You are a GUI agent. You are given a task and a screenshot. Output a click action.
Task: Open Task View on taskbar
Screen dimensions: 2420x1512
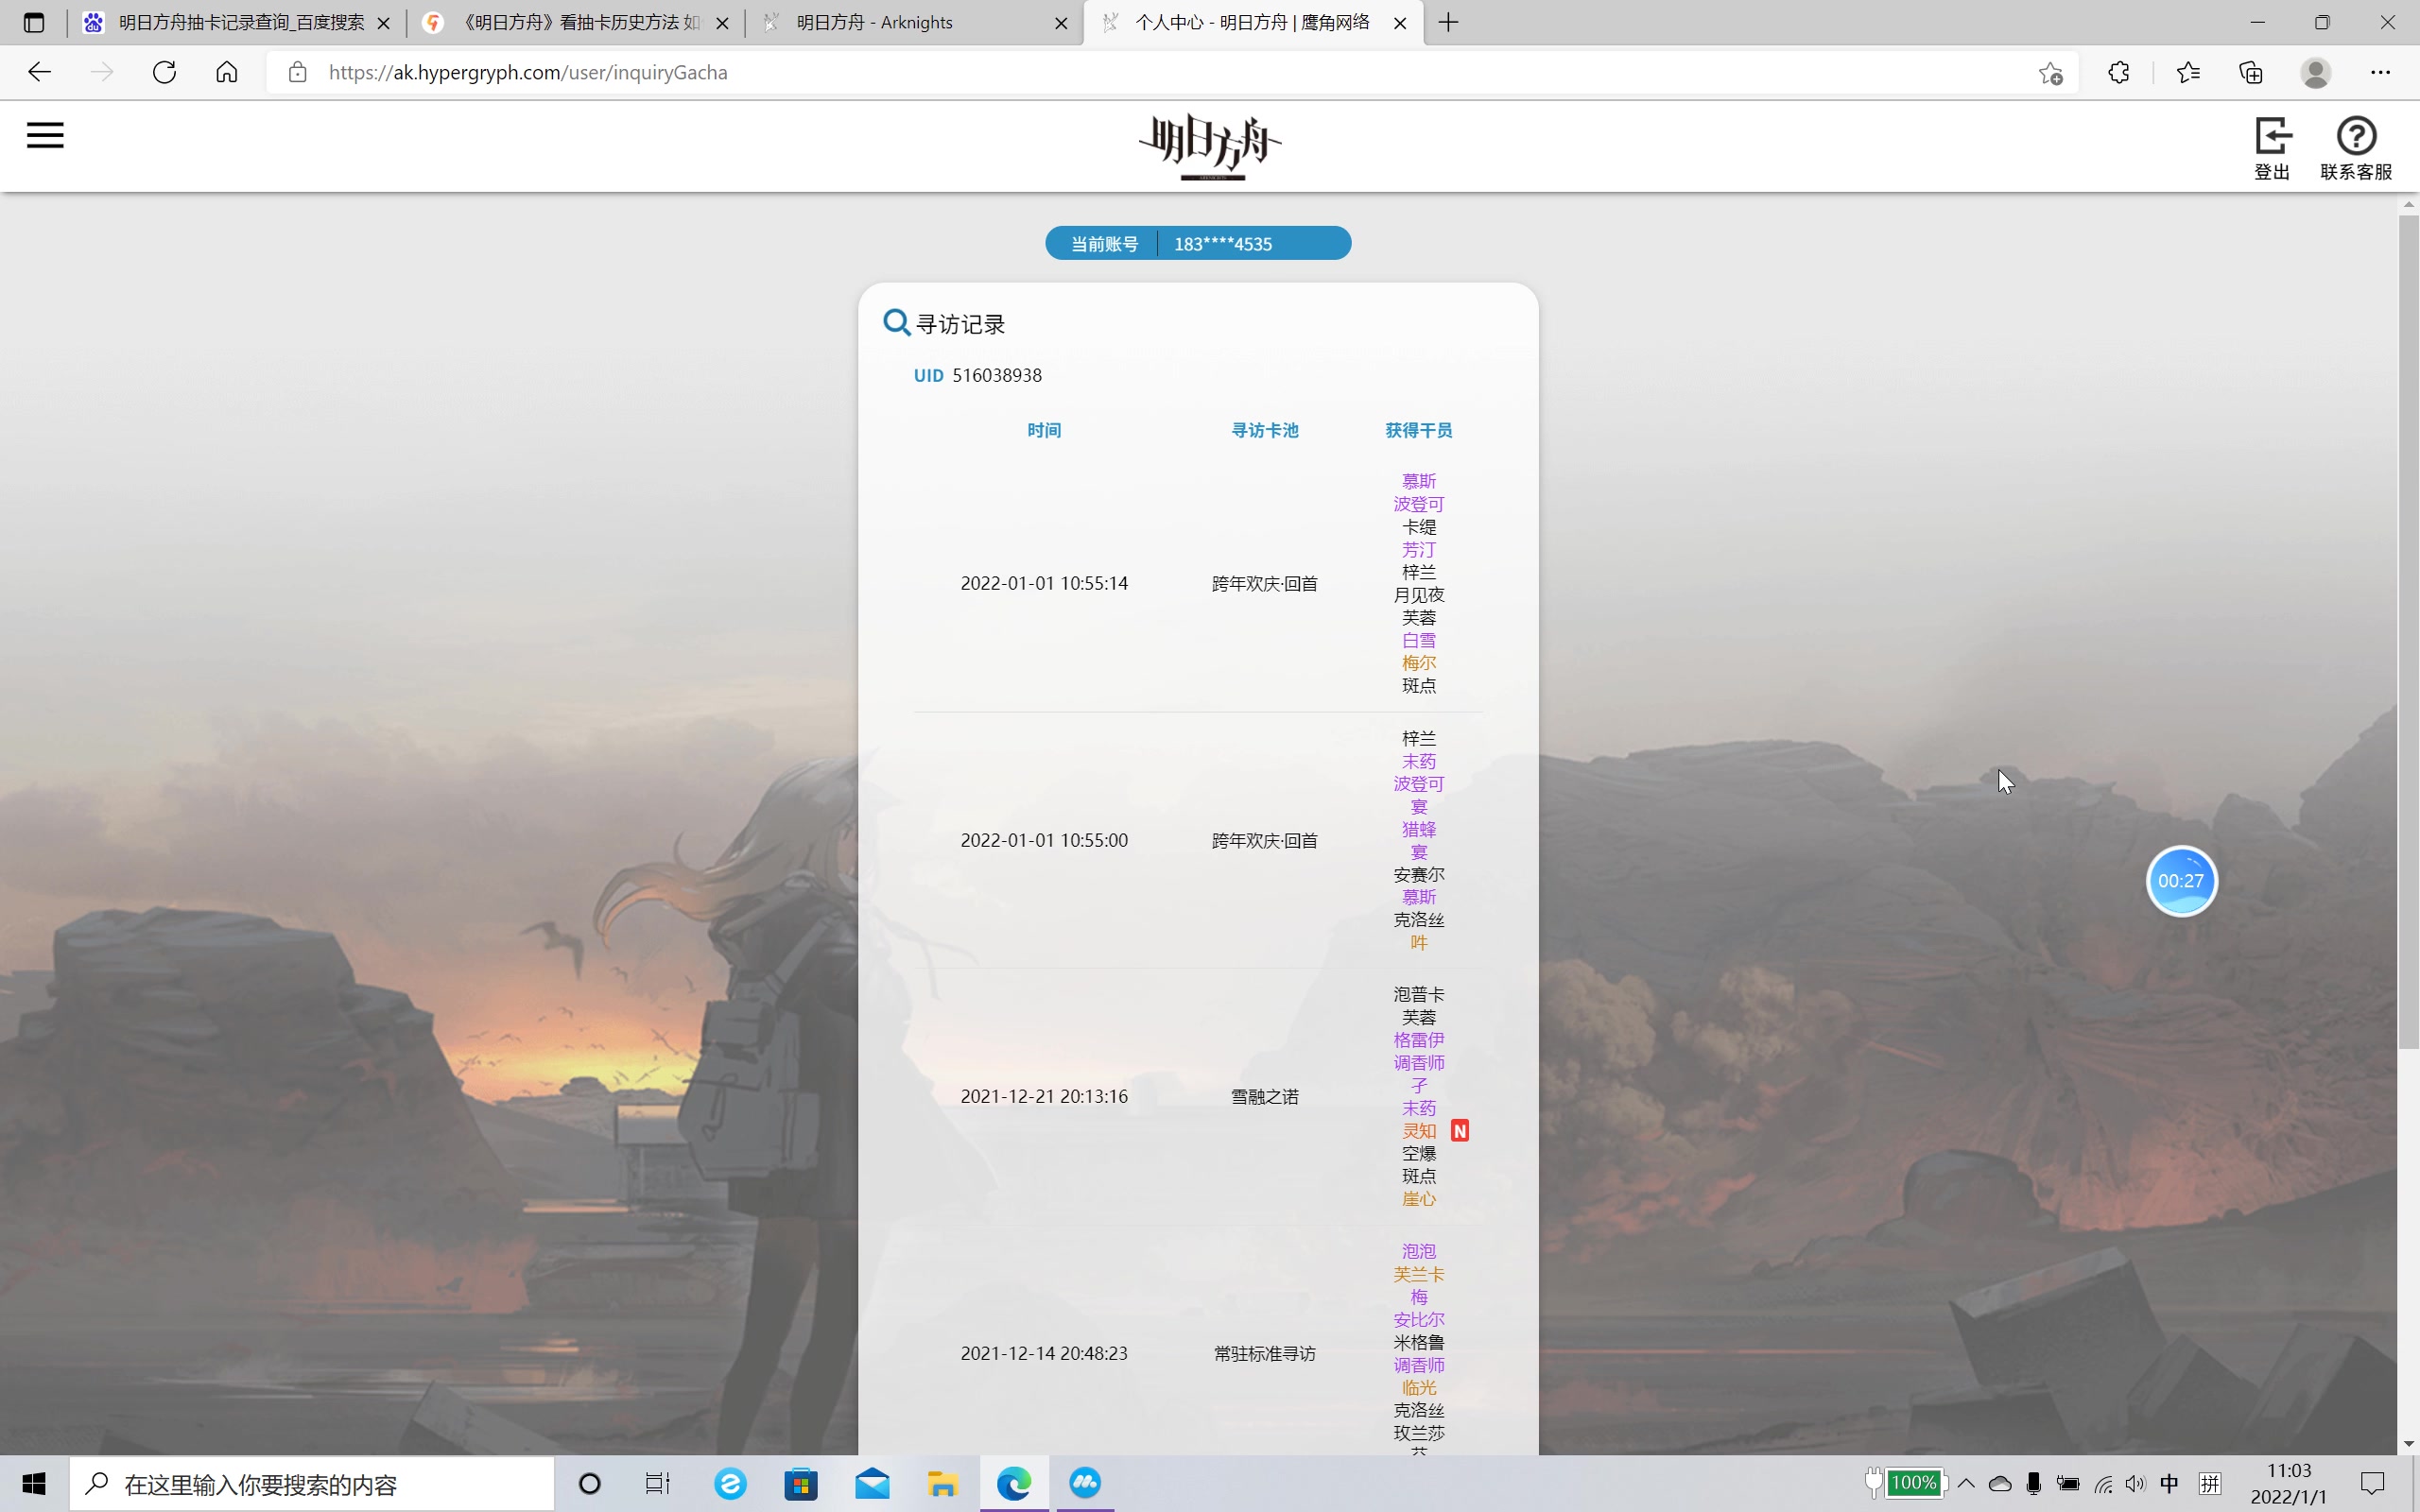[657, 1483]
